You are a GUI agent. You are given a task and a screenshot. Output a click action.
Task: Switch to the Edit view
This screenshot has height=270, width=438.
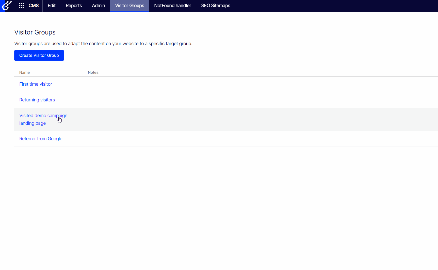(x=51, y=6)
